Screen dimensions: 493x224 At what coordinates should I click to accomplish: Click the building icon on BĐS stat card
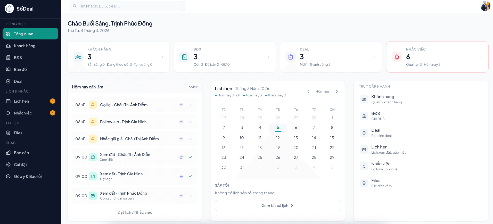click(184, 57)
